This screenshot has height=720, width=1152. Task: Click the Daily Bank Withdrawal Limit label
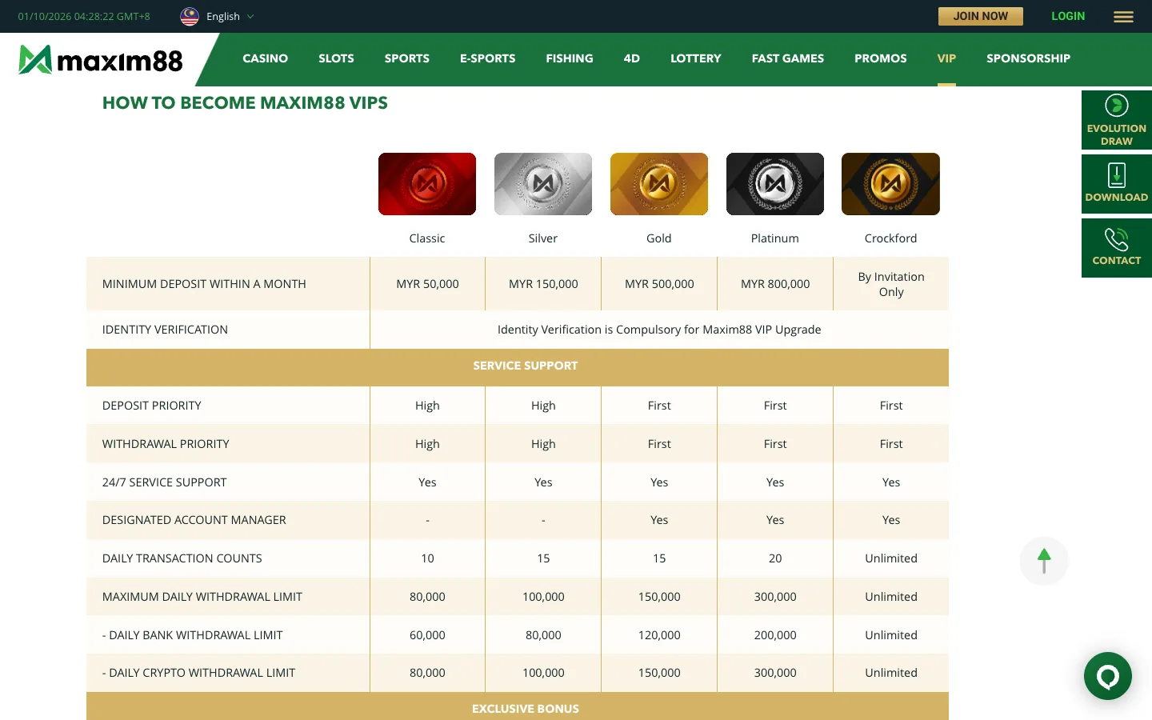coord(193,635)
